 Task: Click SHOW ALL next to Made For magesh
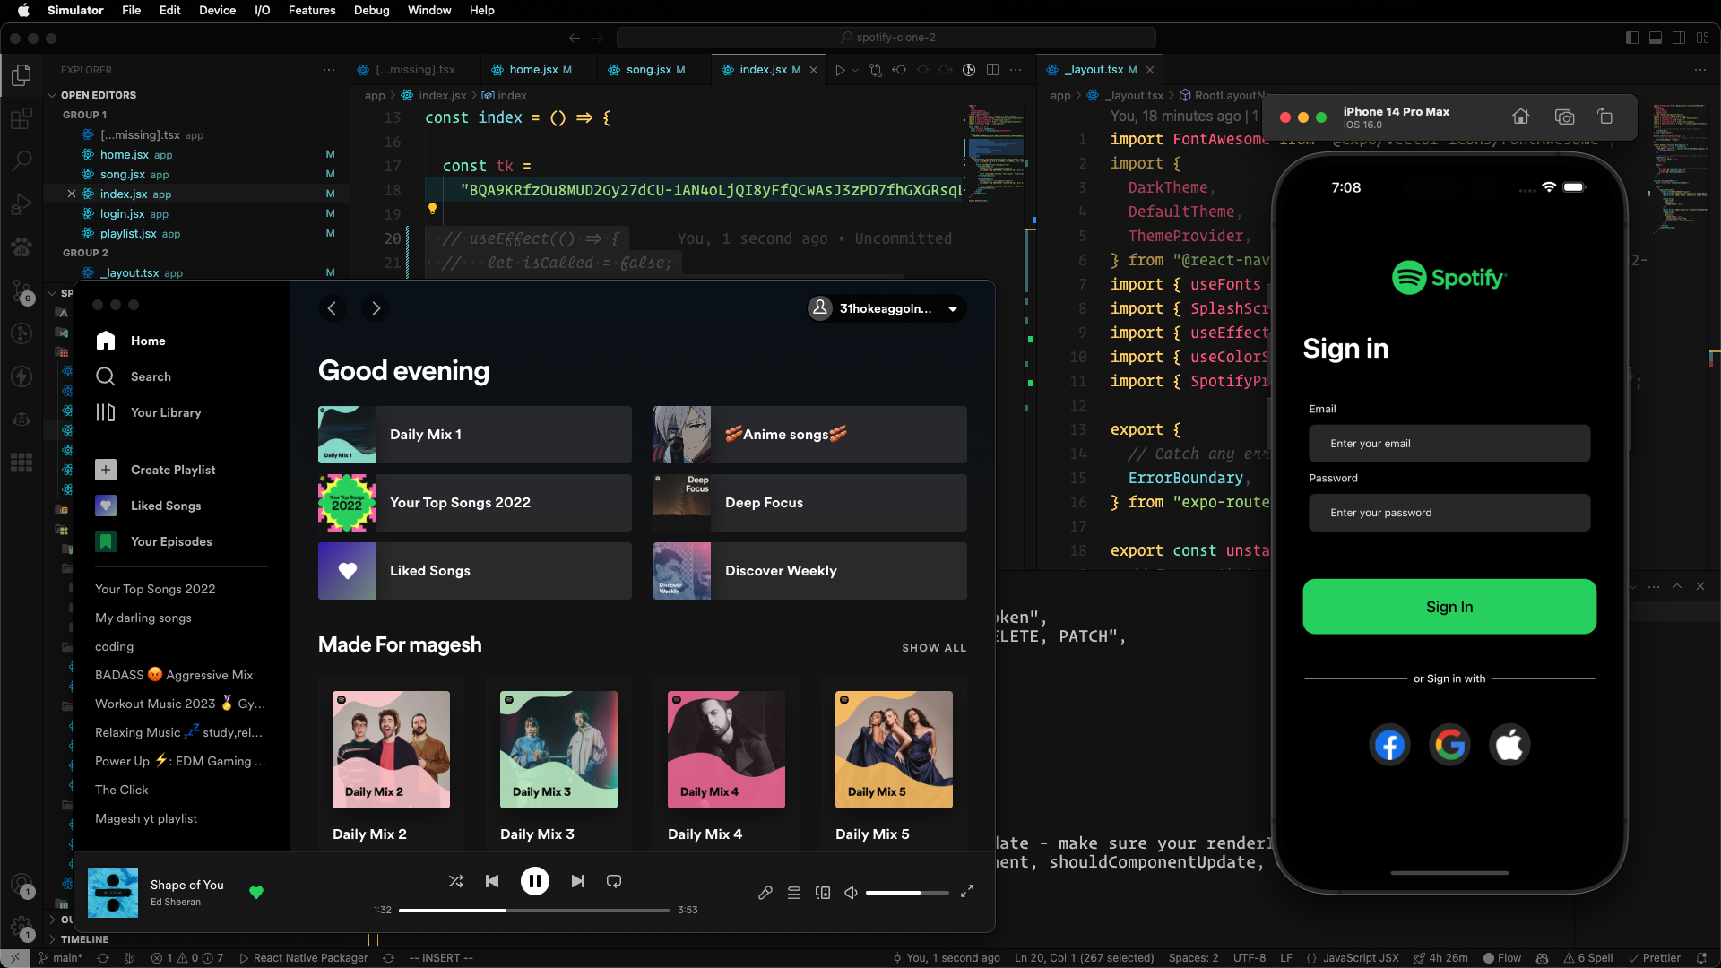click(x=933, y=647)
